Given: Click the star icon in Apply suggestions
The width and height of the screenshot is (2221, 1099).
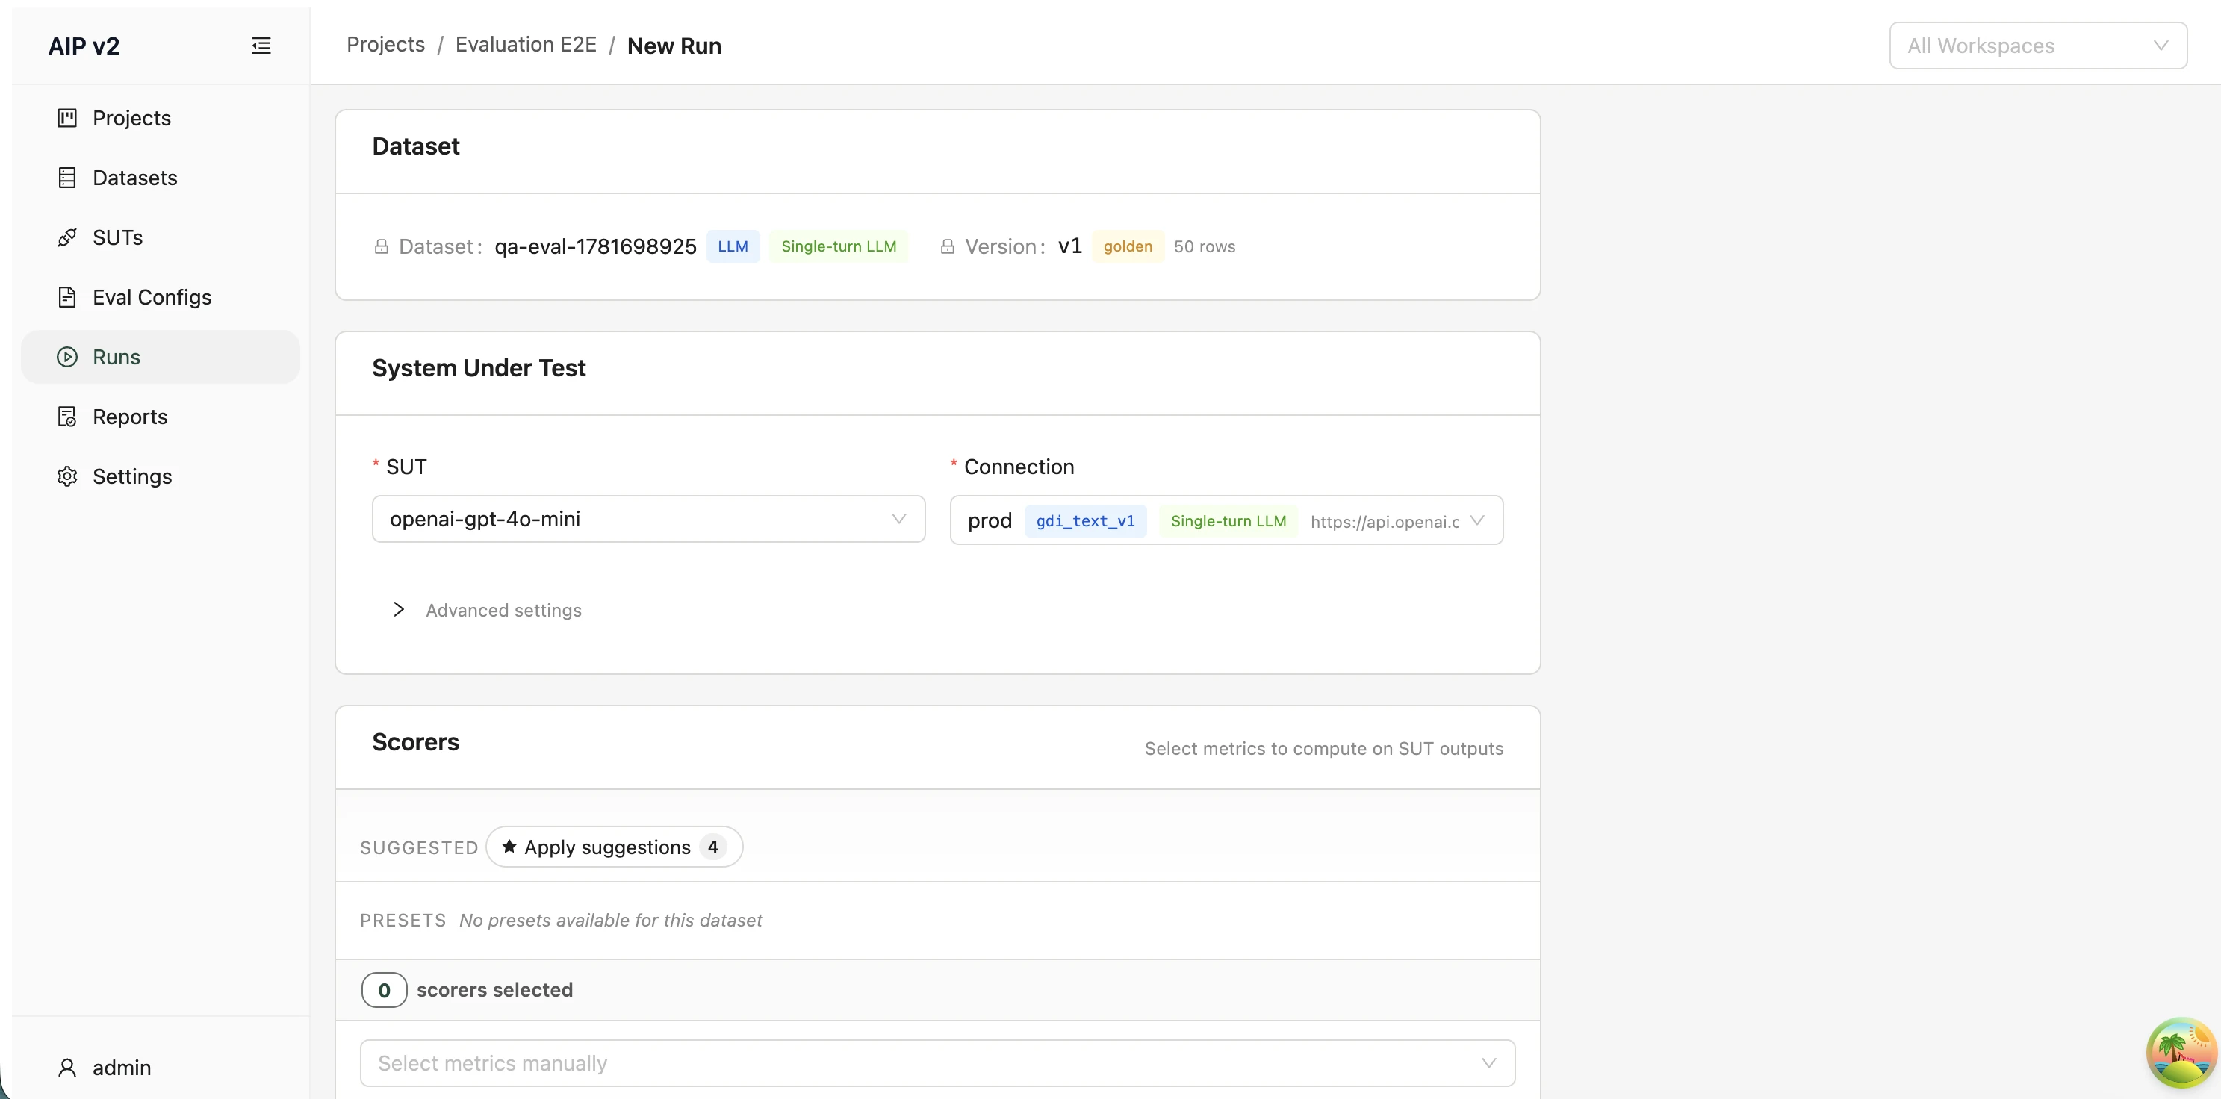Looking at the screenshot, I should click(509, 847).
